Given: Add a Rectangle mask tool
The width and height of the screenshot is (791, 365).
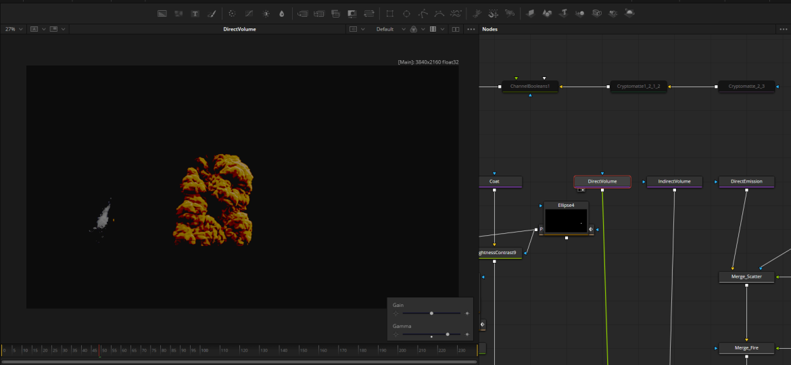Looking at the screenshot, I should click(x=390, y=14).
